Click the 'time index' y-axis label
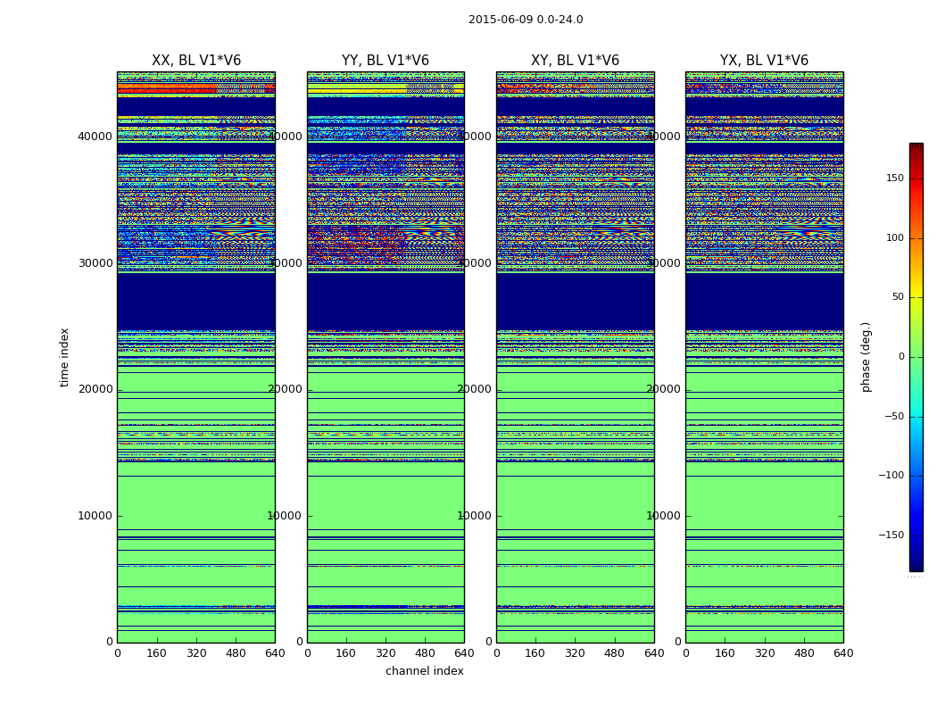This screenshot has width=937, height=714. click(64, 357)
